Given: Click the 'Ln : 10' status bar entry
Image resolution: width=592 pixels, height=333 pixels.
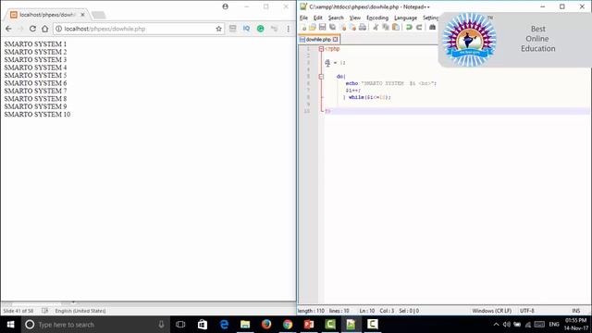Looking at the screenshot, I should tap(366, 311).
